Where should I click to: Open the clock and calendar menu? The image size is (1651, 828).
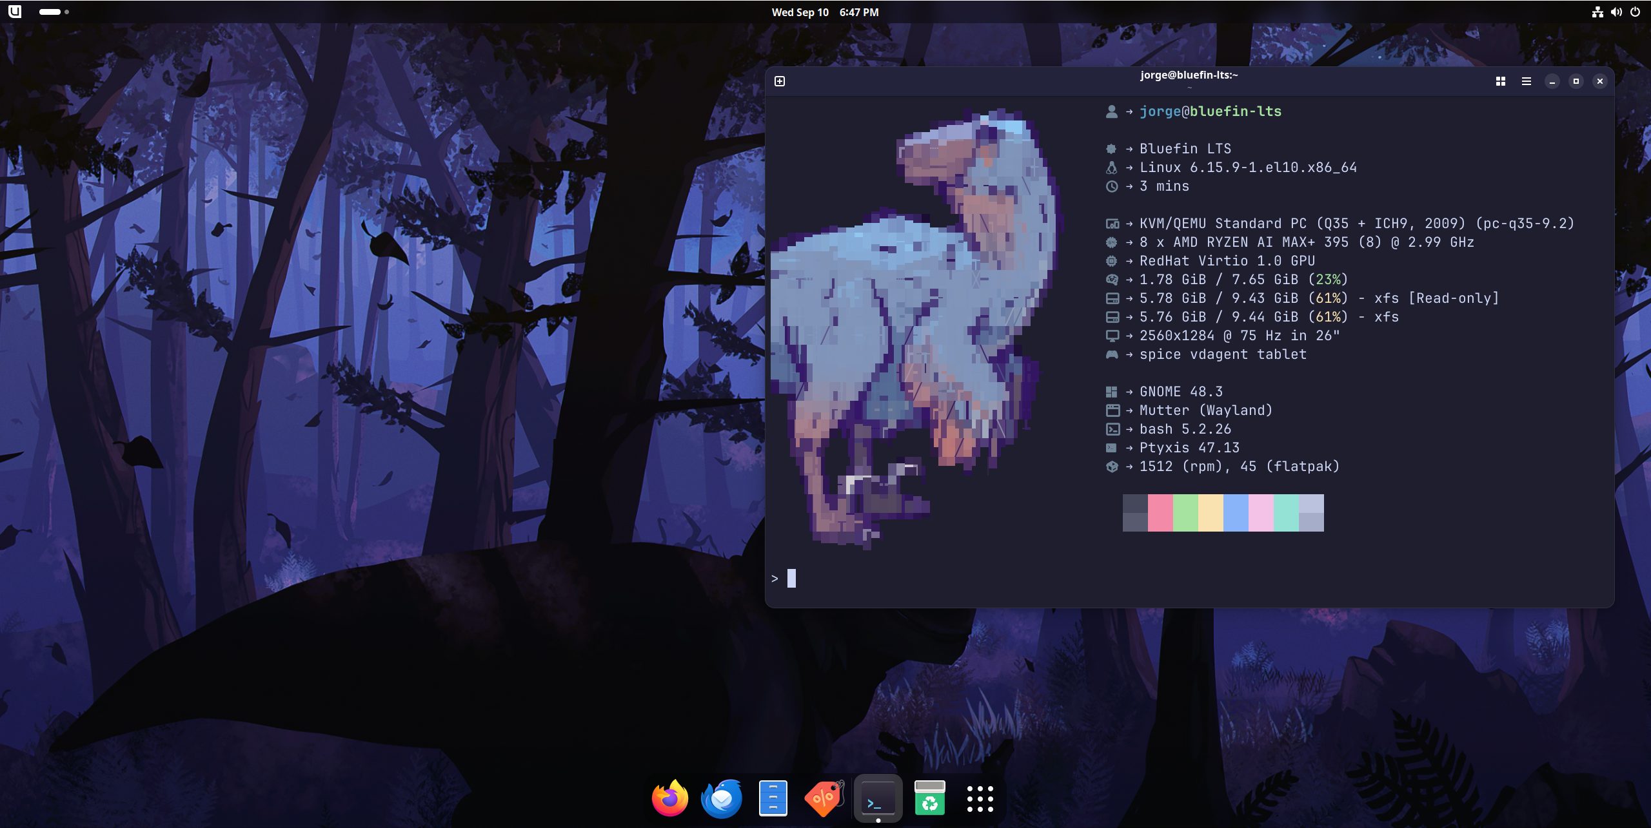(x=825, y=12)
